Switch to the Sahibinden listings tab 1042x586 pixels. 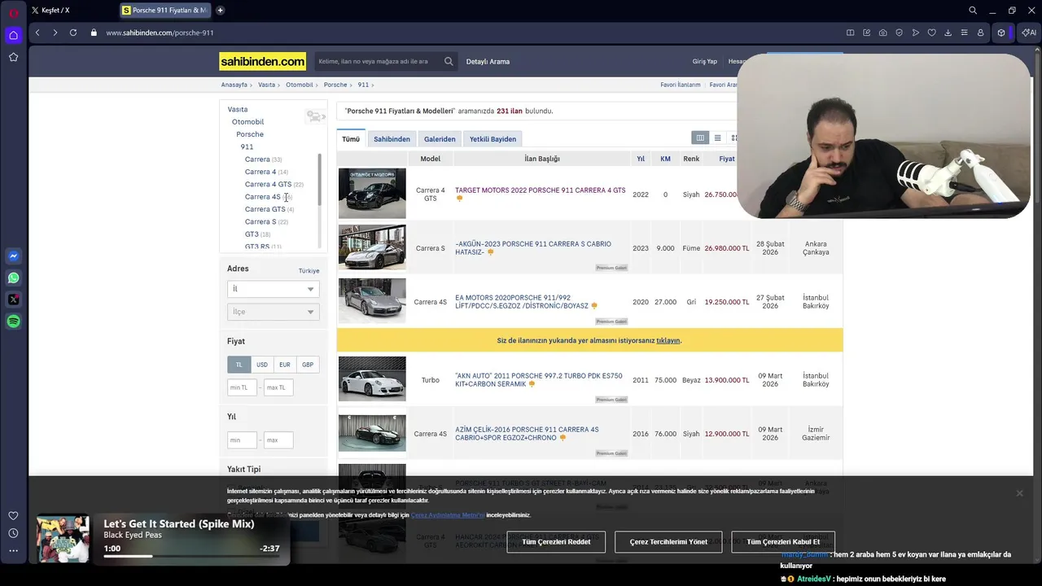[x=392, y=139]
